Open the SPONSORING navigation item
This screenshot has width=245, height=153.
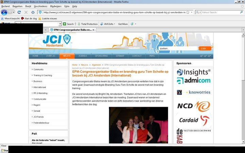pos(101,56)
